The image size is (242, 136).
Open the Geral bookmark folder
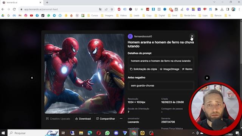[173, 15]
